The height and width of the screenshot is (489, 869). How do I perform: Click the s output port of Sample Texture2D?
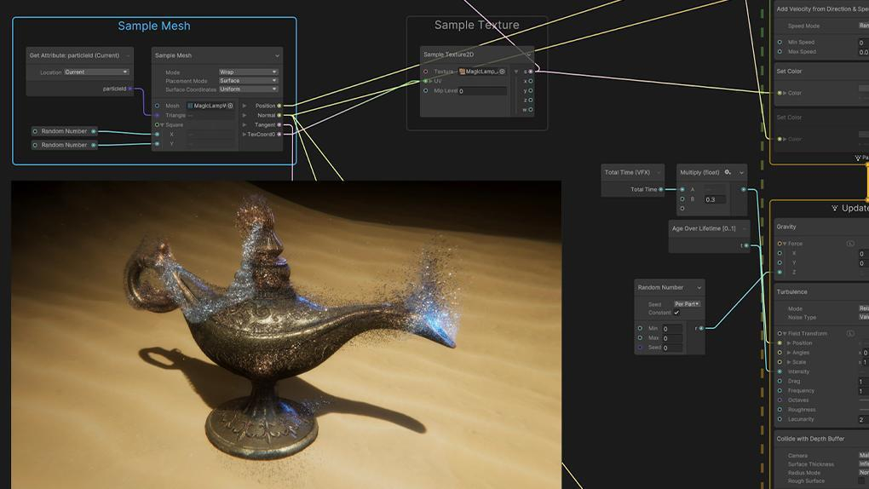tap(531, 72)
